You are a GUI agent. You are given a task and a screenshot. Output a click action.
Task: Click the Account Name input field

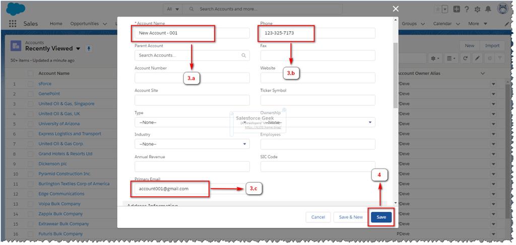(x=192, y=33)
